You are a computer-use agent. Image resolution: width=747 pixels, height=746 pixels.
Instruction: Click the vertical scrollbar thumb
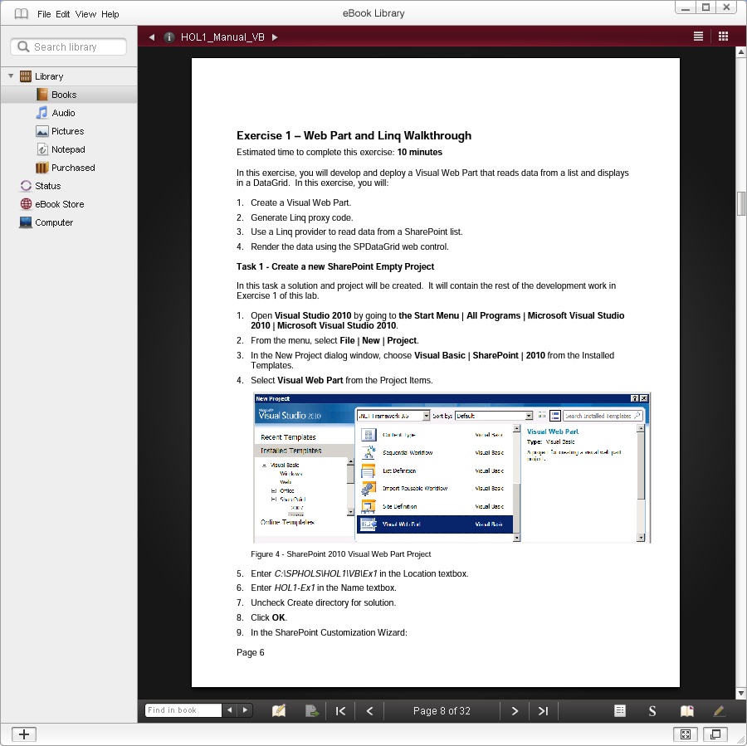click(741, 203)
